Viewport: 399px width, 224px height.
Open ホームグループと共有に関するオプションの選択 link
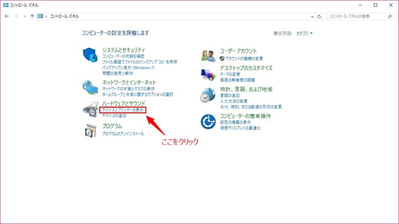coord(138,94)
